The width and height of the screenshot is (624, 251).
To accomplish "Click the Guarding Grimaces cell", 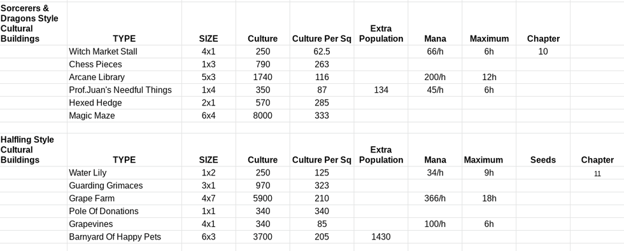I will pyautogui.click(x=124, y=186).
